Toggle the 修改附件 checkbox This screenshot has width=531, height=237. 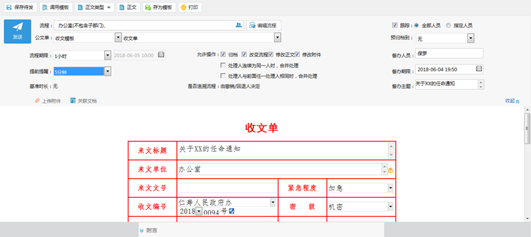[x=297, y=54]
